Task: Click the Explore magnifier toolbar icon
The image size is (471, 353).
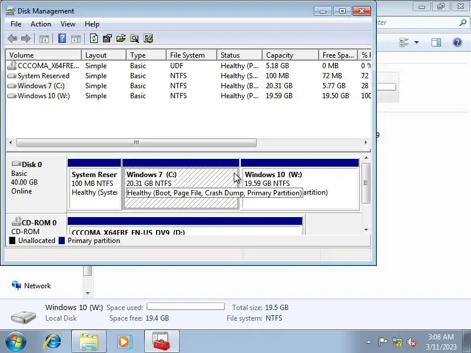Action: point(134,38)
